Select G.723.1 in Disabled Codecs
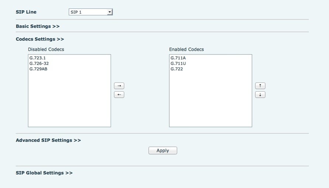The height and width of the screenshot is (188, 329). (x=38, y=58)
